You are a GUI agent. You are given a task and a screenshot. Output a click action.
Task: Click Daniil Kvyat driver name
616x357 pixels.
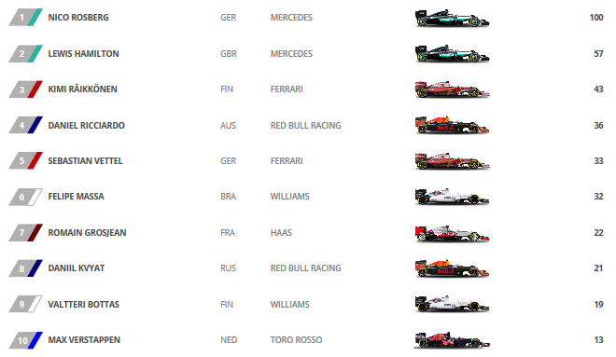click(77, 268)
